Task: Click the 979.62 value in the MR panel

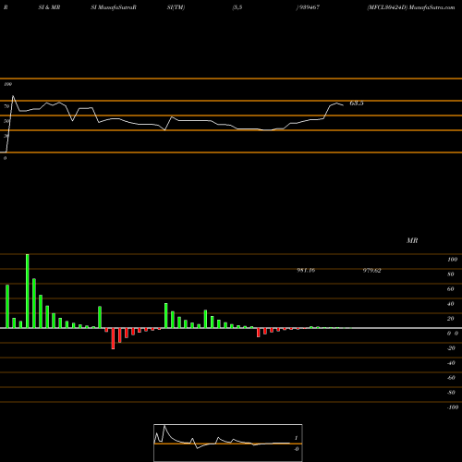Action: click(x=372, y=270)
